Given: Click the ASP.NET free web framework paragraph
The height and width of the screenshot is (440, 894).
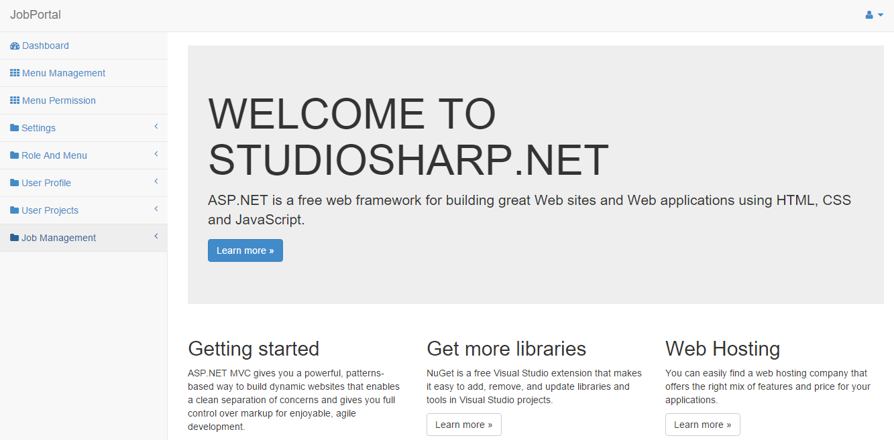Looking at the screenshot, I should (x=530, y=210).
